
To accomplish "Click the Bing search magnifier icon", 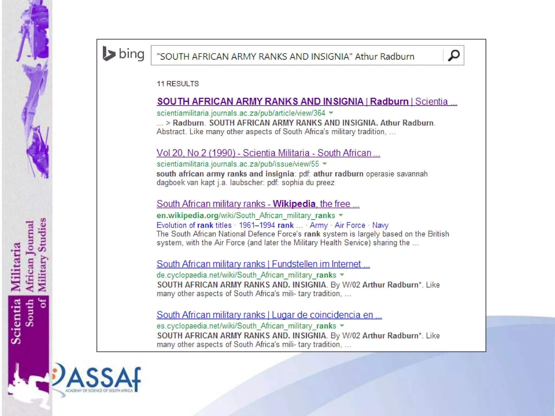I will point(454,56).
